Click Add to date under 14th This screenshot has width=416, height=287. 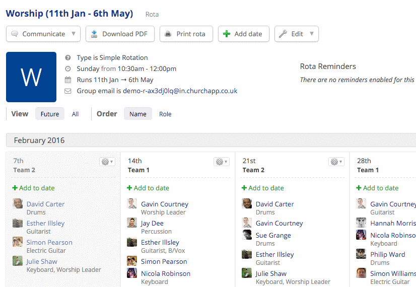[x=148, y=188]
